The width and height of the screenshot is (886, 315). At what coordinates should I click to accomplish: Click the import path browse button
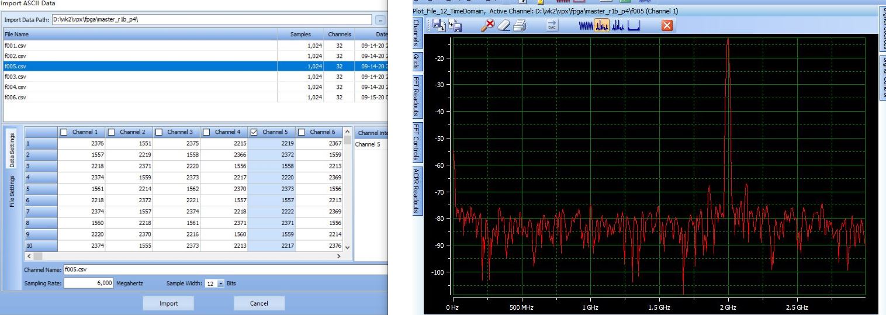[380, 20]
